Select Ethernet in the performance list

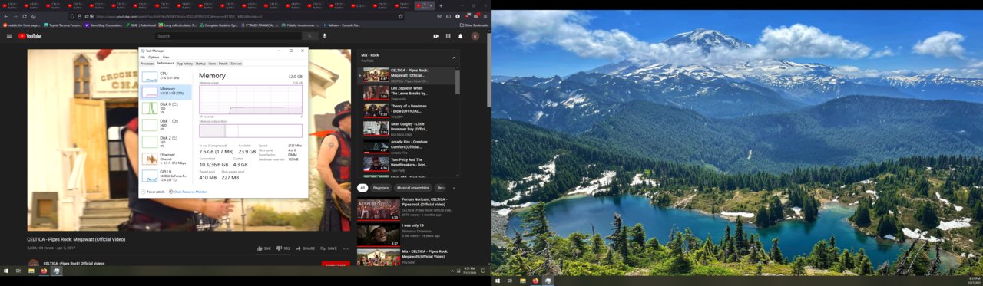pos(166,159)
